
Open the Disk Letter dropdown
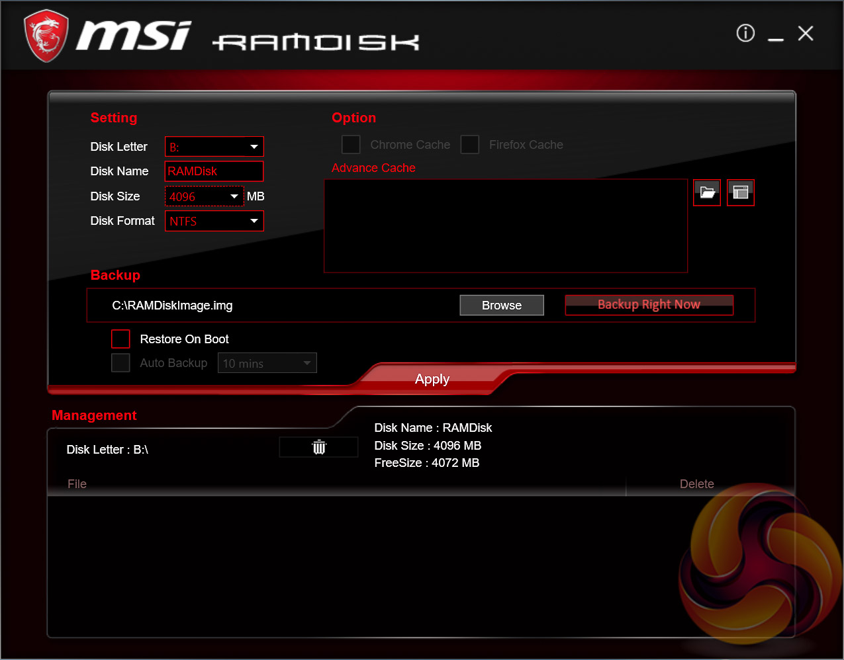[214, 147]
